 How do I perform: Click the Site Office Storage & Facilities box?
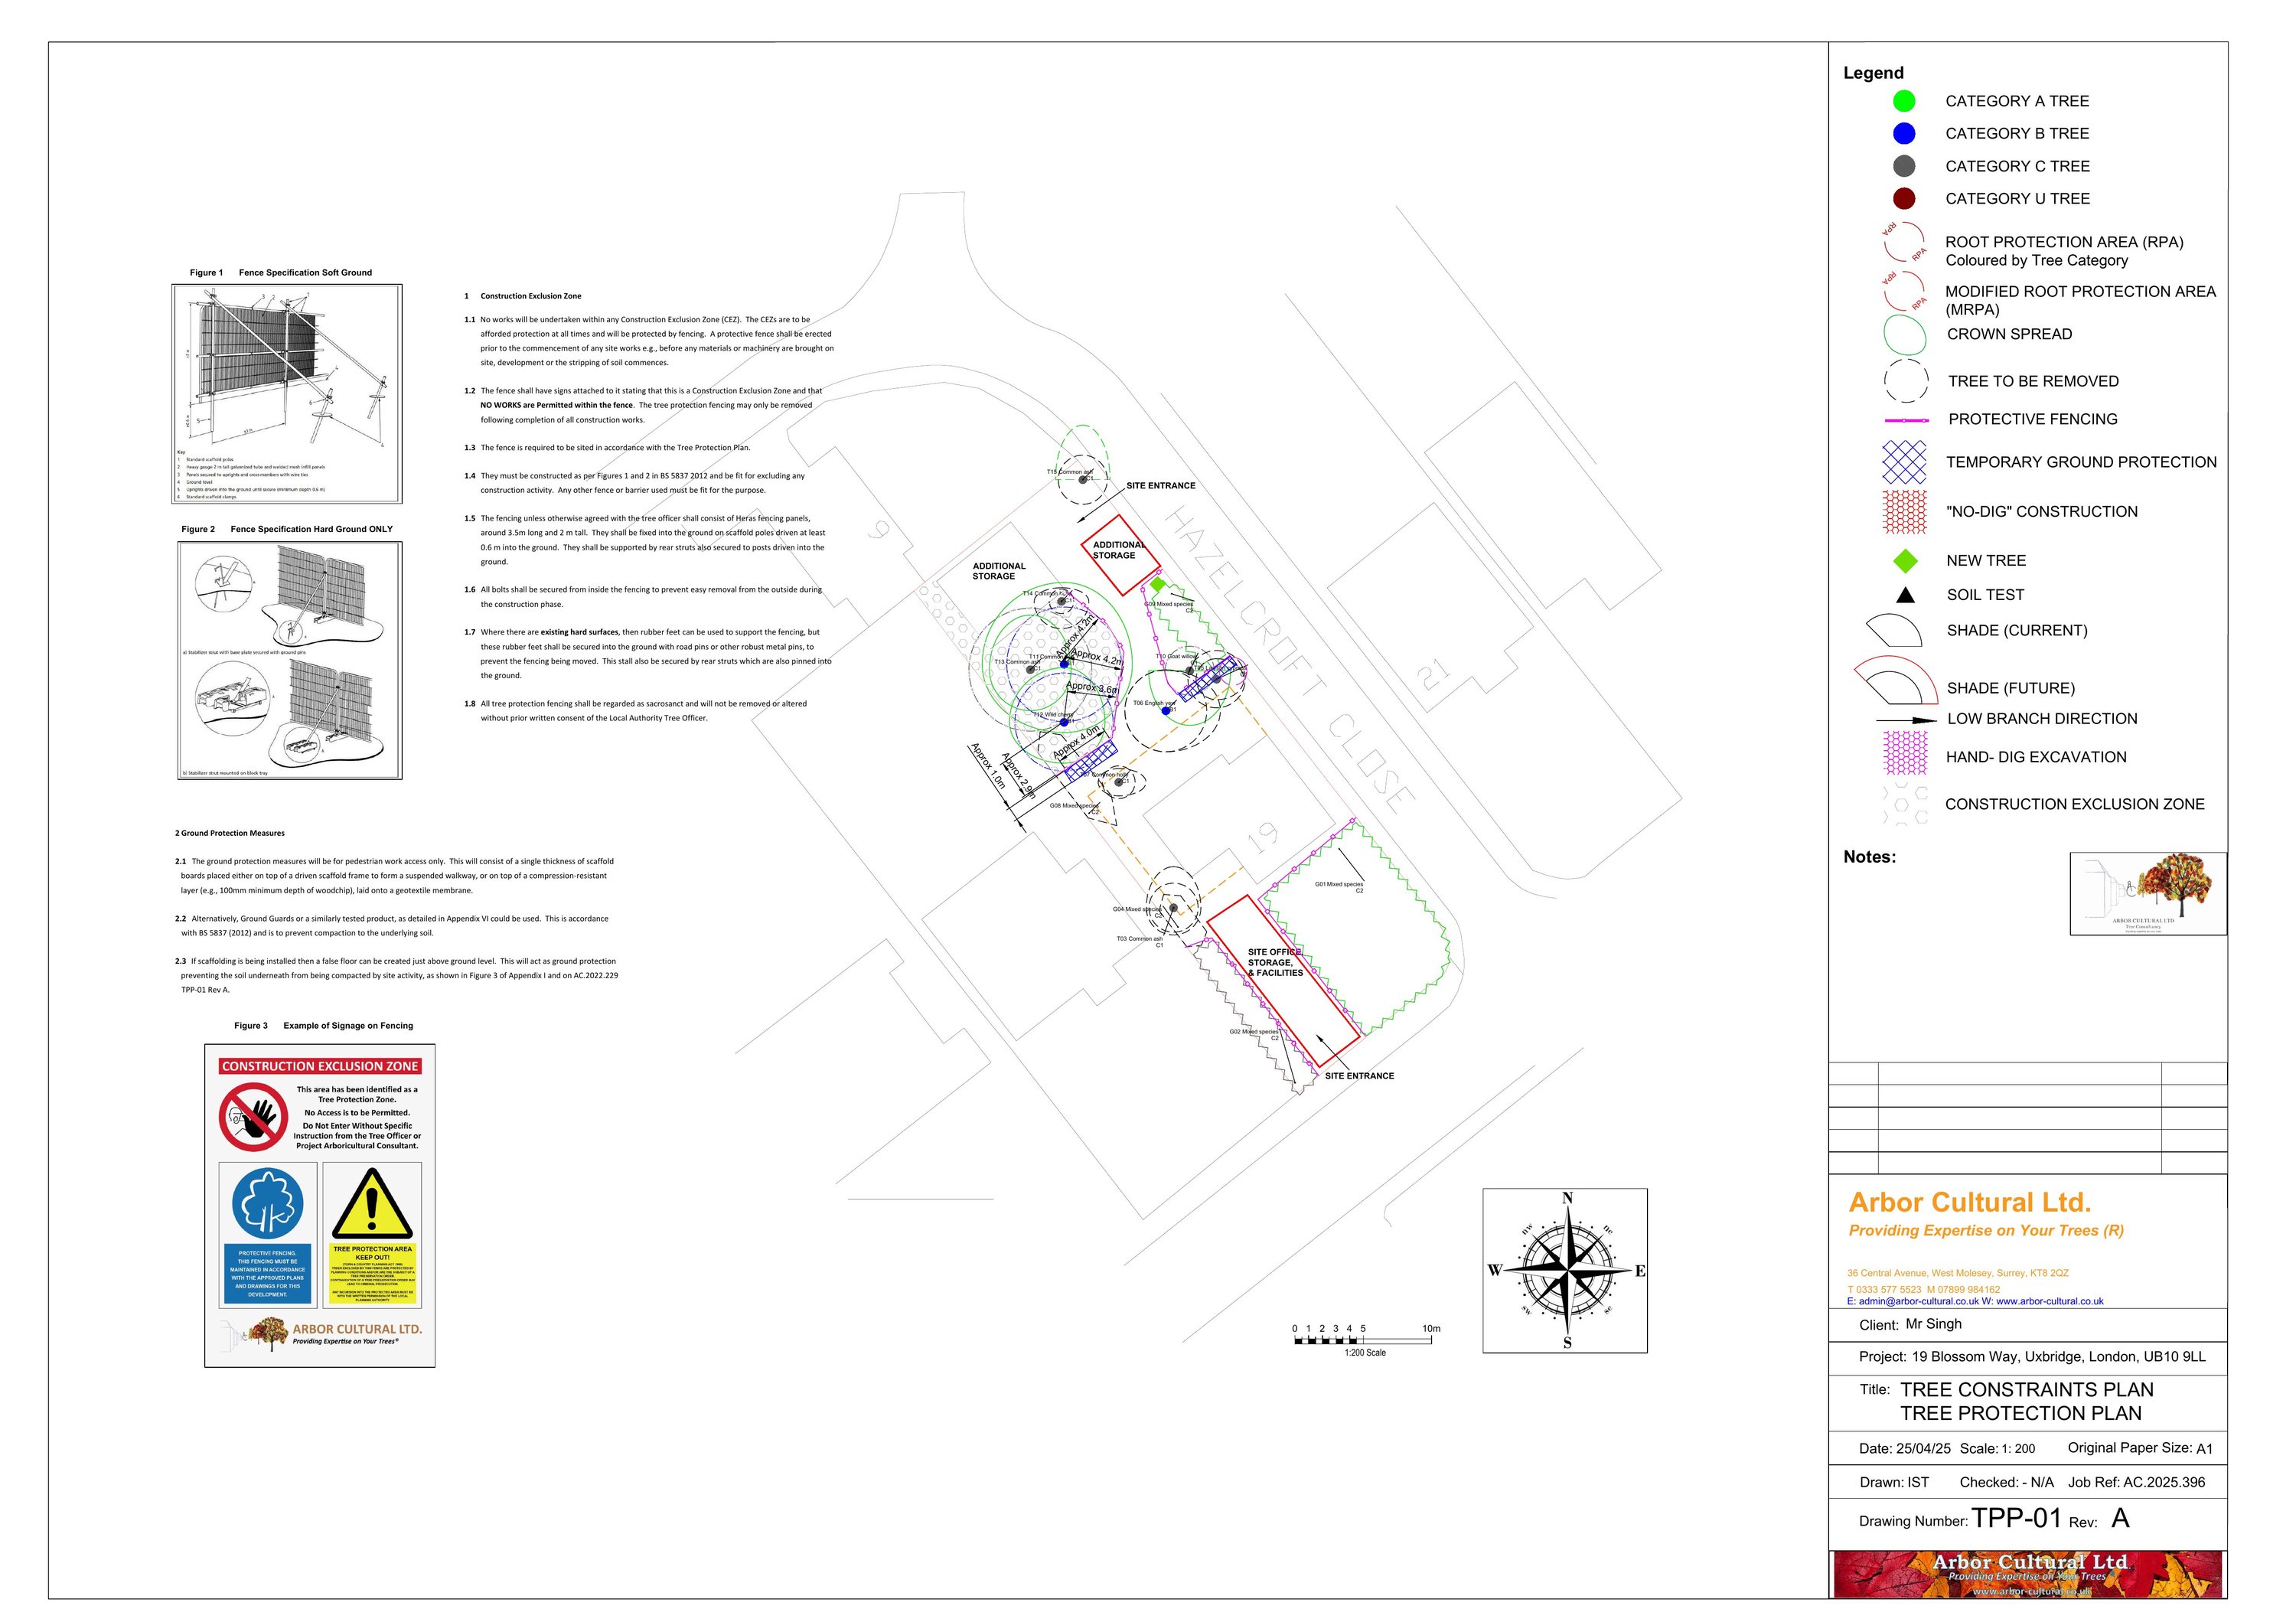click(x=1281, y=980)
